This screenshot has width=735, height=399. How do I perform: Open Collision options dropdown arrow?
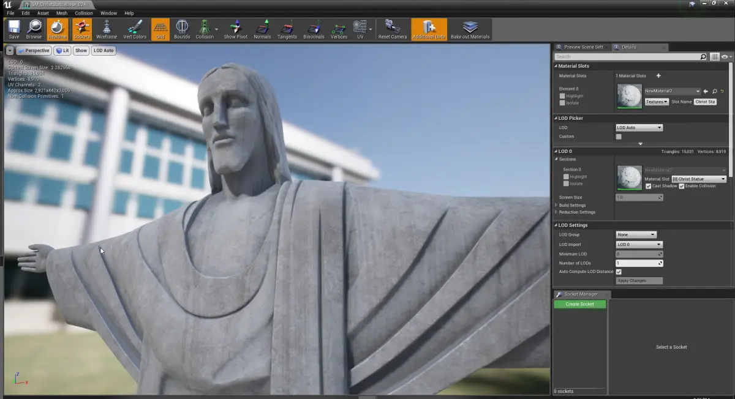click(217, 29)
